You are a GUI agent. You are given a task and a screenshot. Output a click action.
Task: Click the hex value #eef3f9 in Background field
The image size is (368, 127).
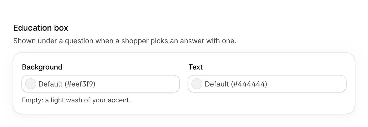pos(80,84)
